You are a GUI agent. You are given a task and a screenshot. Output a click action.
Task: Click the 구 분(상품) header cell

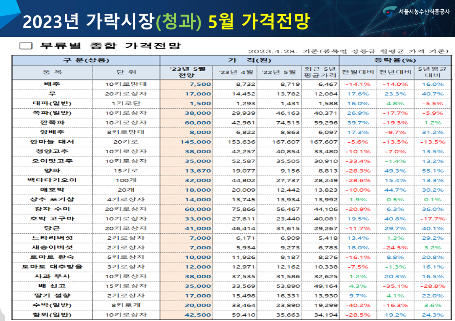tap(86, 60)
